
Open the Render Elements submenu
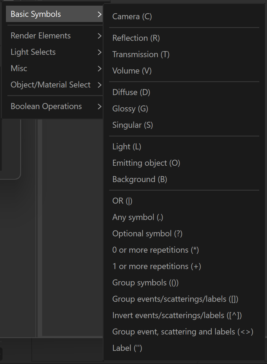(x=55, y=36)
